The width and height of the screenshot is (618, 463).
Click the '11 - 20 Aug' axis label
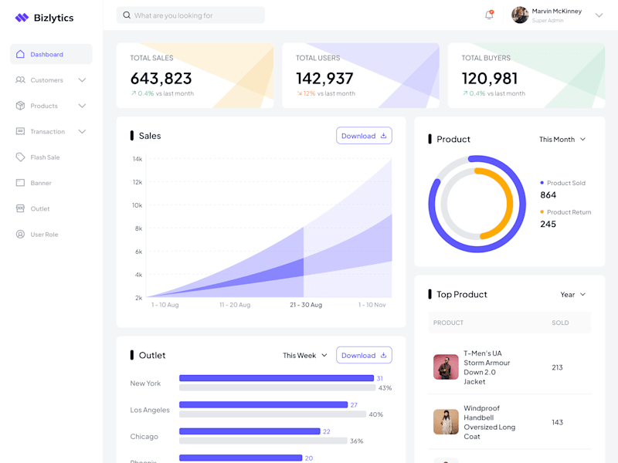click(235, 305)
